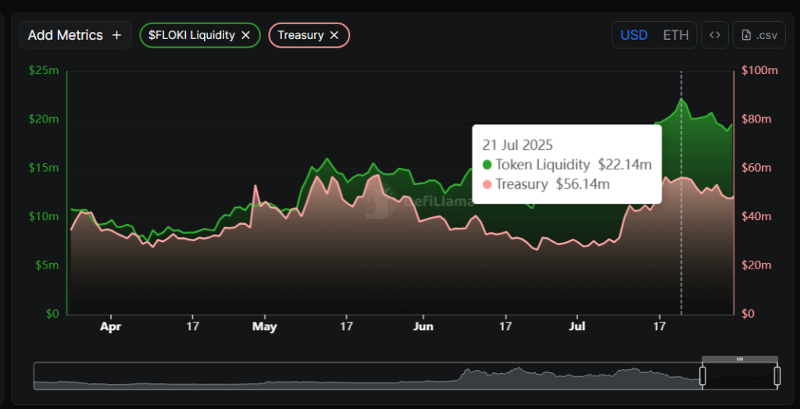Click the right handle of the range slider
Screen dimensions: 800x409
(x=777, y=376)
